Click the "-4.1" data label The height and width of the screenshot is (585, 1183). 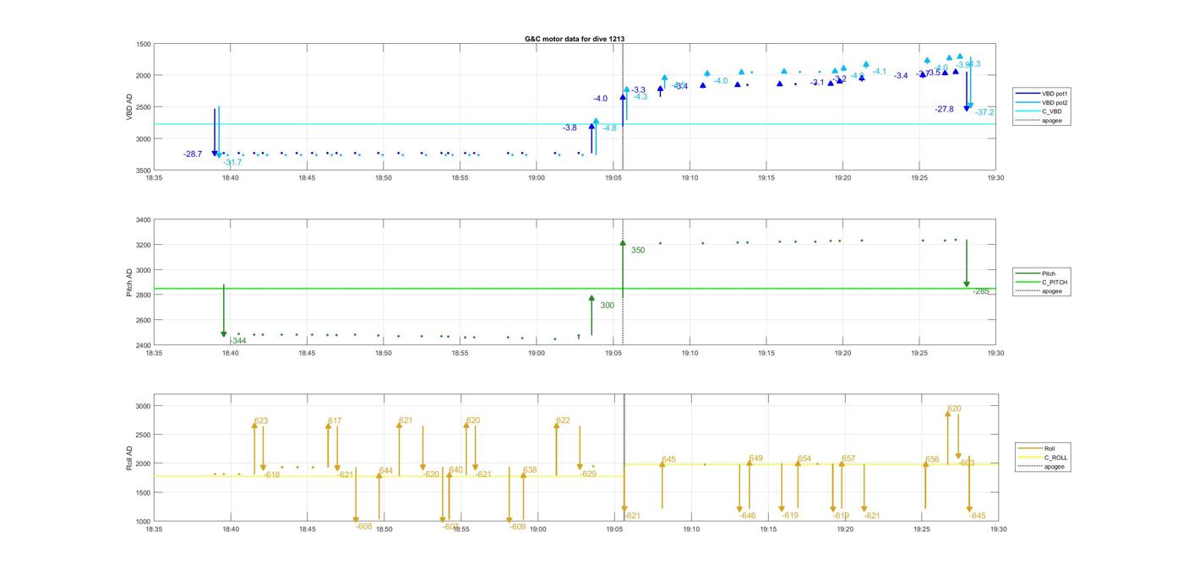coord(880,72)
